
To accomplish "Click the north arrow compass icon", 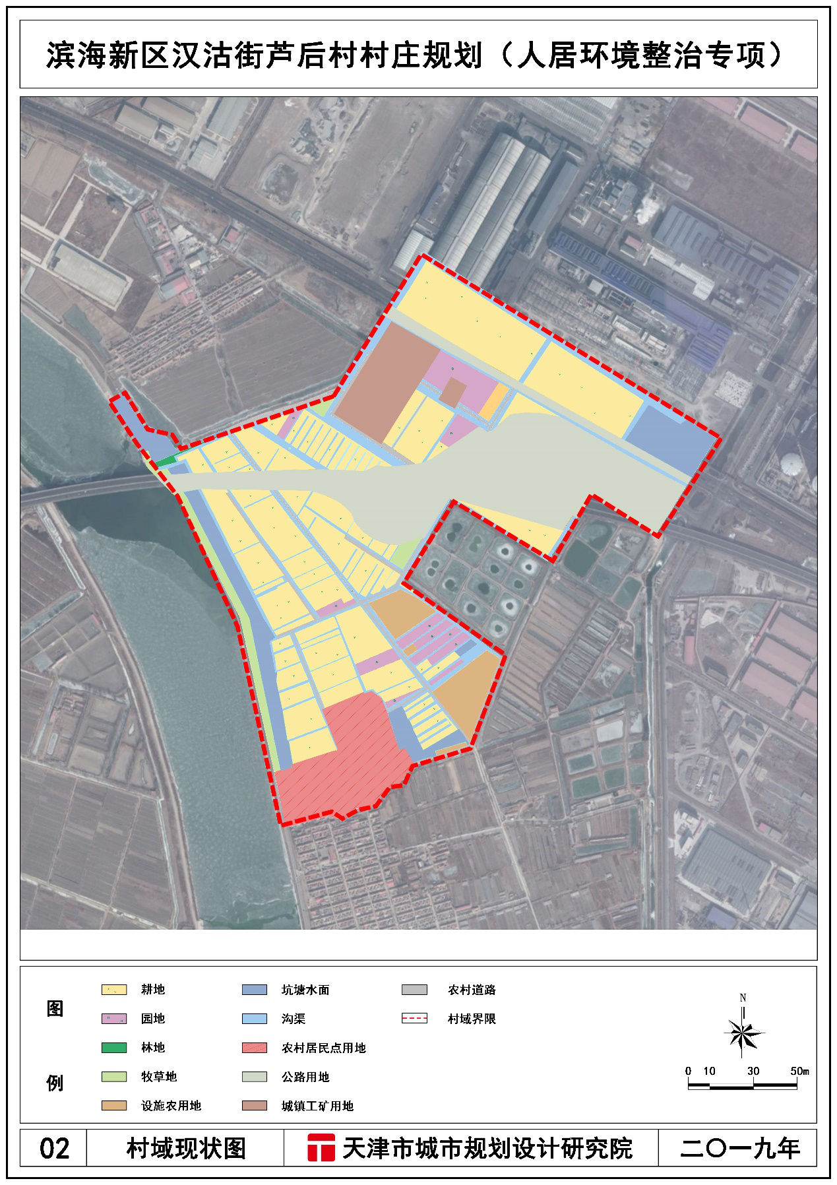I will (x=743, y=1033).
